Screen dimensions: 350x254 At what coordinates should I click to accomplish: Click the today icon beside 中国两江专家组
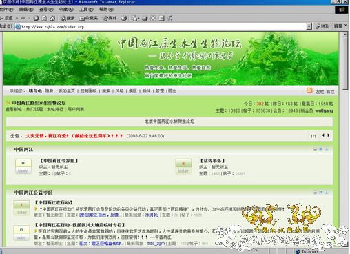point(23,166)
